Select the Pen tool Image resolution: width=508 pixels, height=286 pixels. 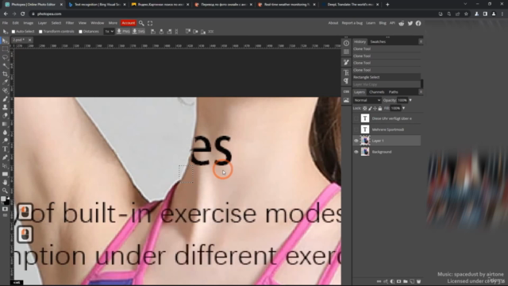pyautogui.click(x=5, y=157)
